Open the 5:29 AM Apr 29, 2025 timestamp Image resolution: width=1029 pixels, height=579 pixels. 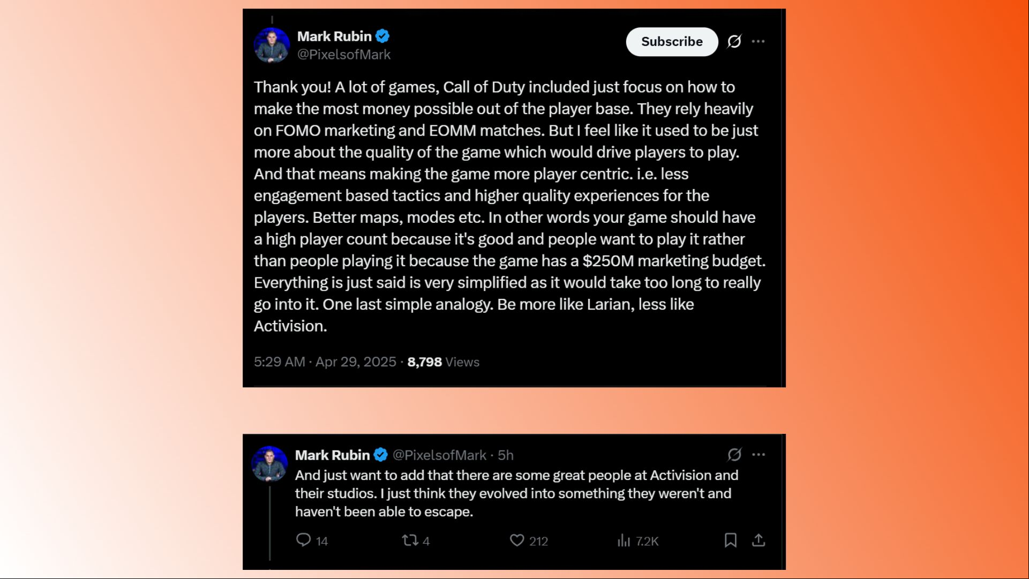click(325, 362)
